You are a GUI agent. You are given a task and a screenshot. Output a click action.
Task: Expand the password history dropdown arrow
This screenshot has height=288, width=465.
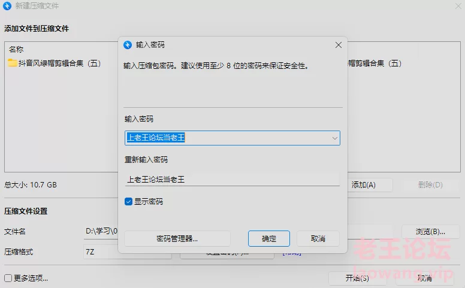pyautogui.click(x=334, y=138)
